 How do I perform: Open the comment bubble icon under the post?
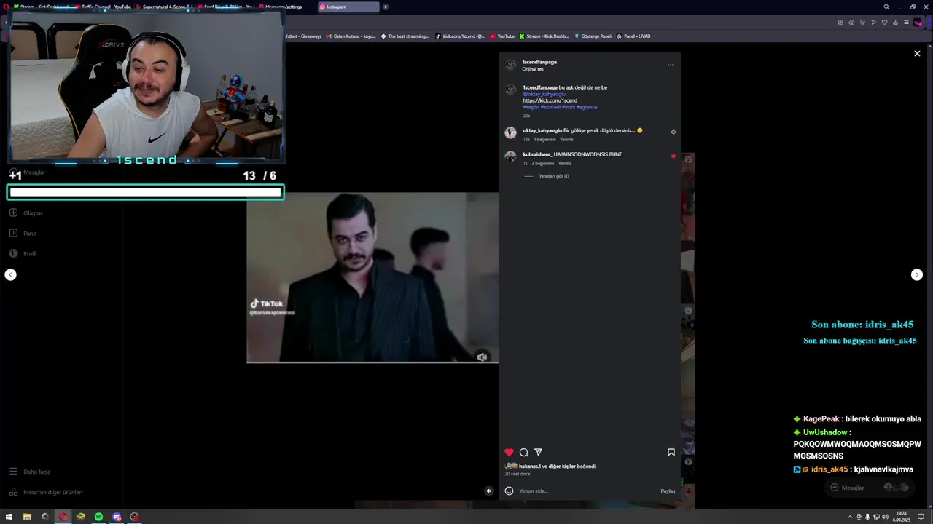tap(523, 452)
